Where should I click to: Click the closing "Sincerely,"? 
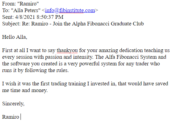13,104
